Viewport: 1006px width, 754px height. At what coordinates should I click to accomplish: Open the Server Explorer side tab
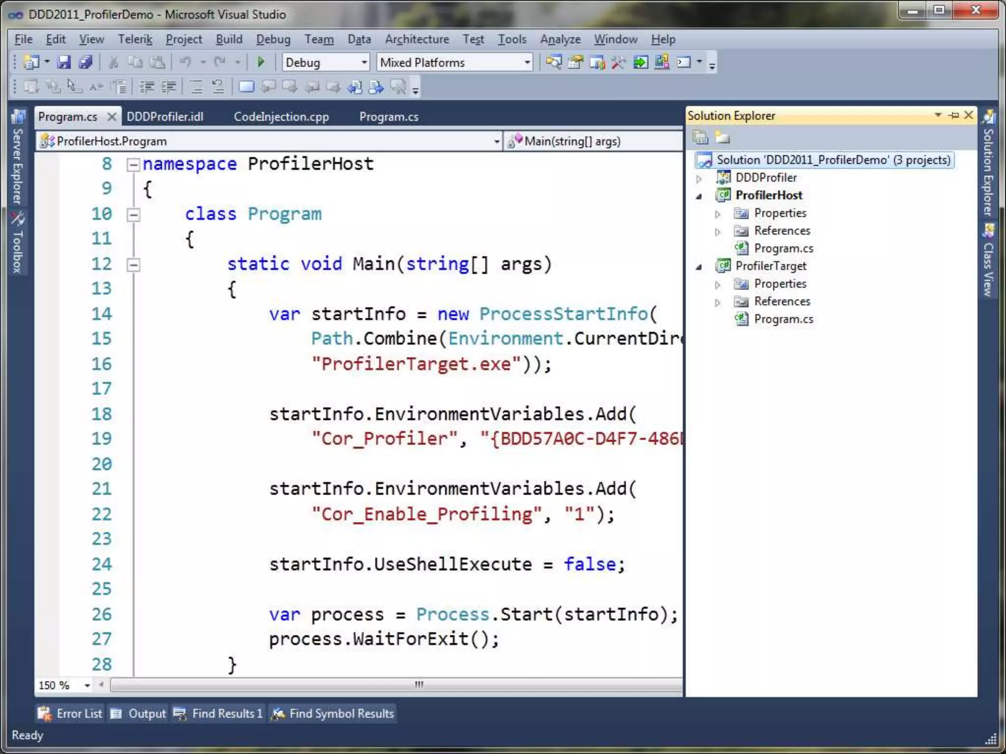[x=18, y=156]
